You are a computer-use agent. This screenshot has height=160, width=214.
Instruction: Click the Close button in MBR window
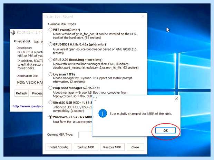tap(135, 147)
